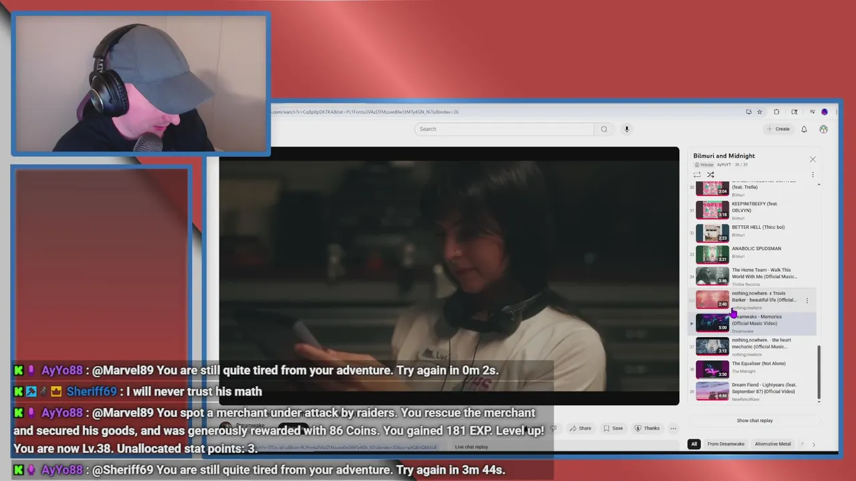Click the Private playlist badge

click(x=704, y=164)
